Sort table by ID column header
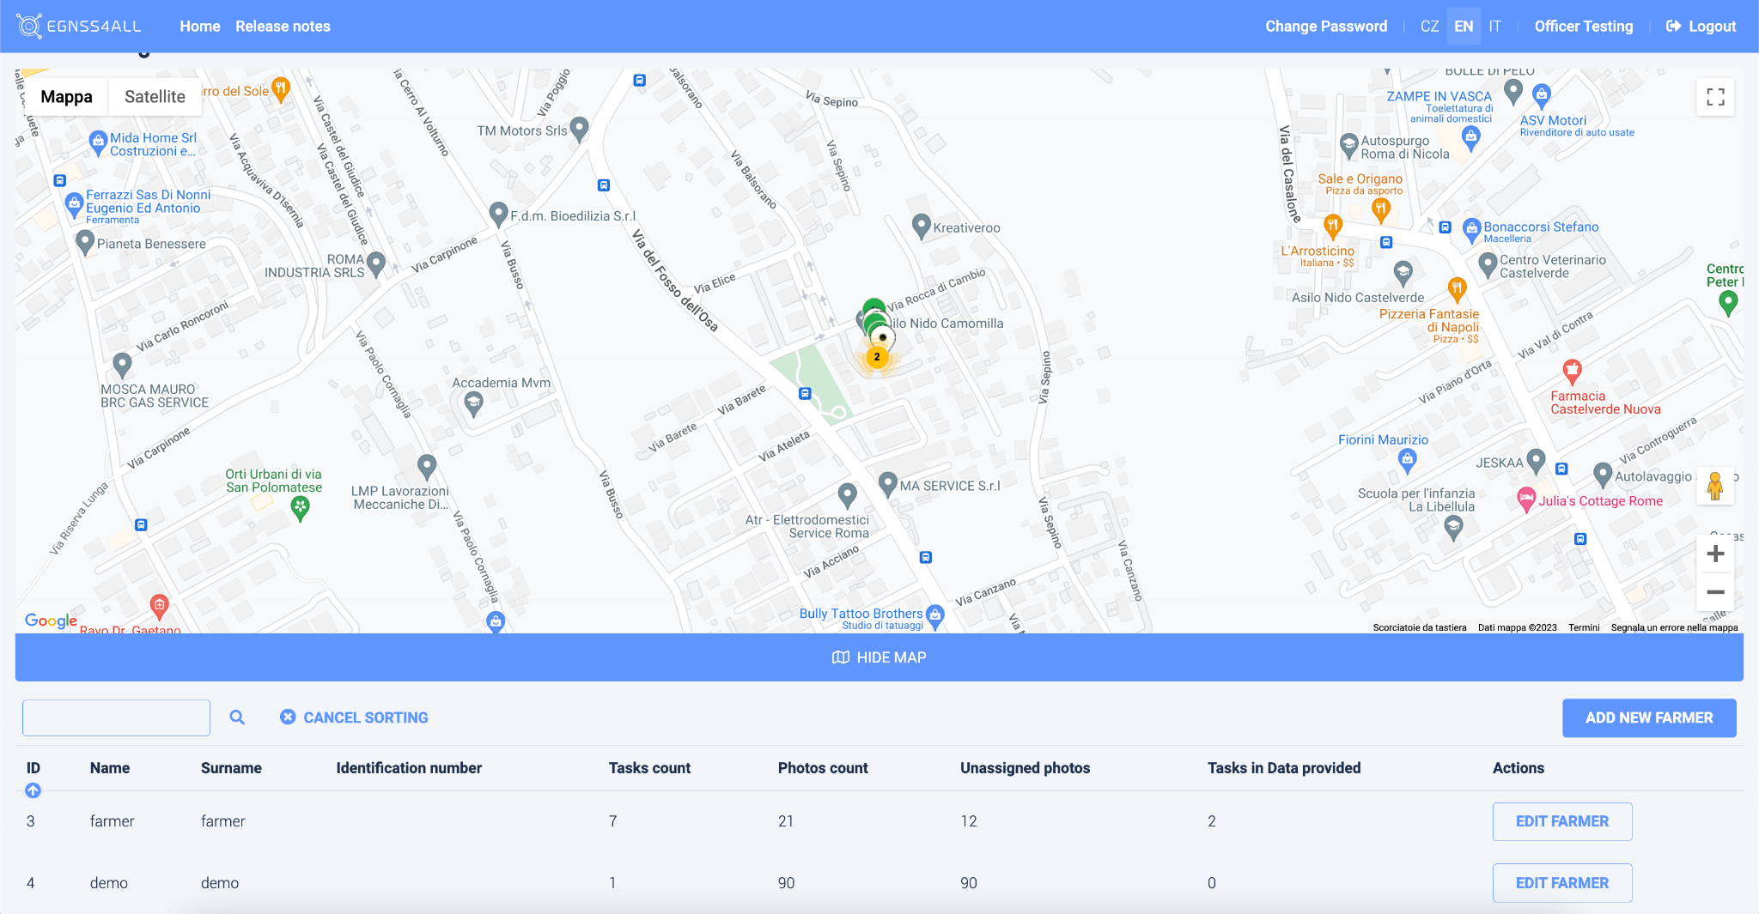Screen dimensions: 1759x914 tap(33, 768)
